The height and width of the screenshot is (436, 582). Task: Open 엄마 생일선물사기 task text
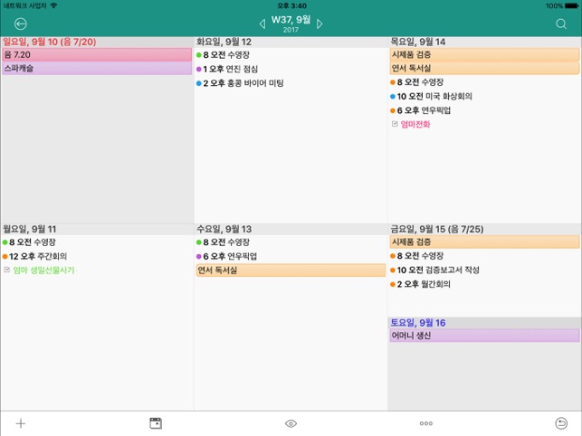(43, 270)
